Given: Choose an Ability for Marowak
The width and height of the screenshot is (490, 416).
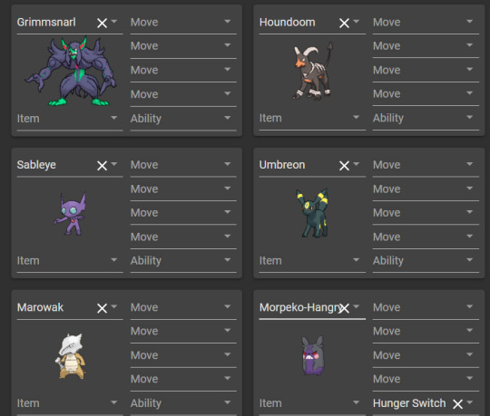Looking at the screenshot, I should tap(183, 403).
